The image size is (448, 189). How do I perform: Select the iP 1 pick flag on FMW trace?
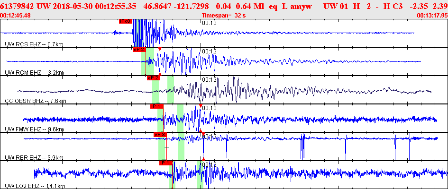[157, 106]
